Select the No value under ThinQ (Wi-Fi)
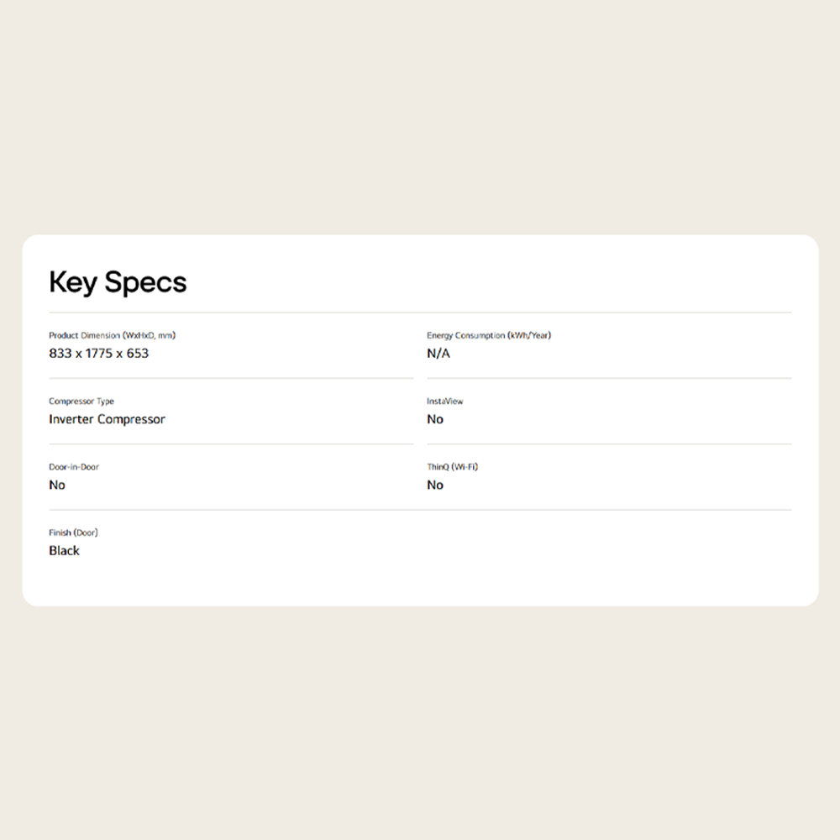 tap(435, 485)
